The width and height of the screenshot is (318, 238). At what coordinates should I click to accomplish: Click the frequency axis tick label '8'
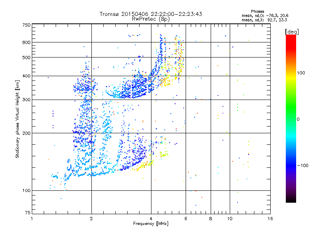[x=211, y=219]
